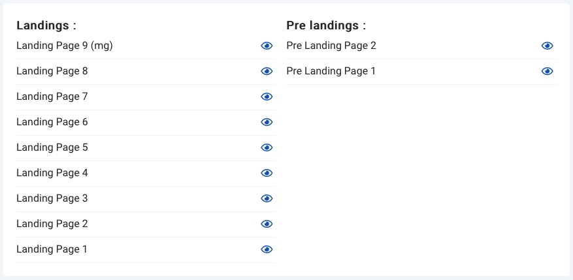Click the Pre Landing Page 1 text
The height and width of the screenshot is (280, 573).
coord(331,71)
